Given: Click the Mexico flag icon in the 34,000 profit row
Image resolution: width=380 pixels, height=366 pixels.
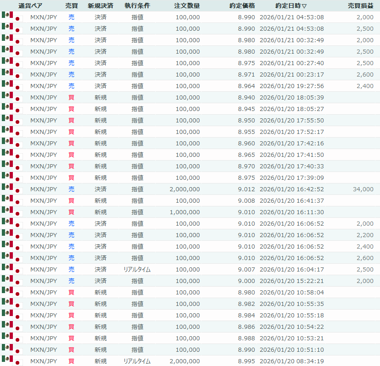Looking at the screenshot, I should tap(7, 188).
